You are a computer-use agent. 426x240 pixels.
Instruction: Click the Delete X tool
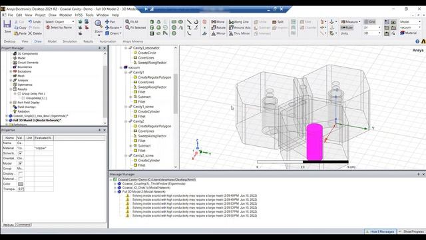(x=35, y=33)
